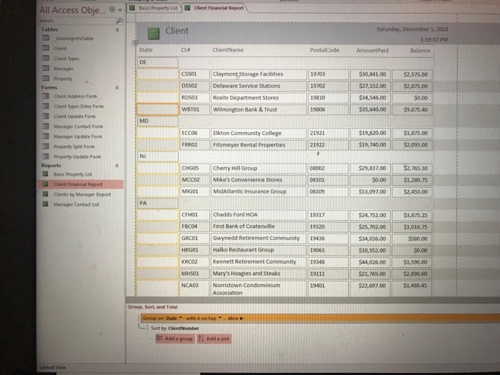The width and height of the screenshot is (500, 375).
Task: Click the report time 1:19:37 PM
Action: click(x=434, y=40)
